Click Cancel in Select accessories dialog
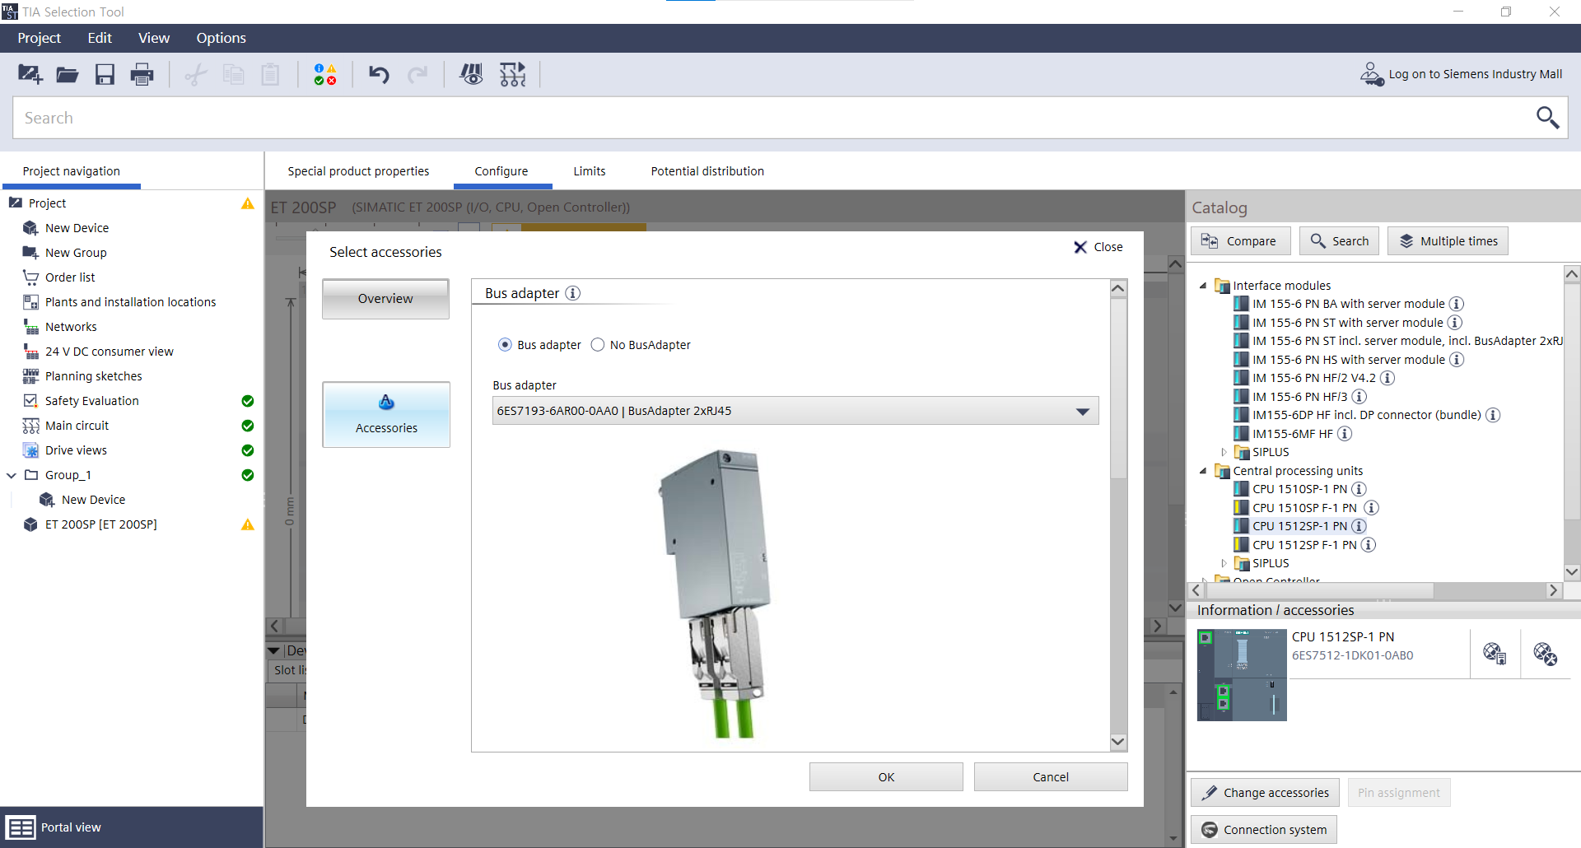1581x848 pixels. pyautogui.click(x=1051, y=777)
